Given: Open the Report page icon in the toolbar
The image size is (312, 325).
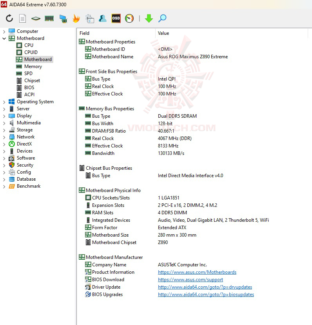Looking at the screenshot, I should (22, 18).
